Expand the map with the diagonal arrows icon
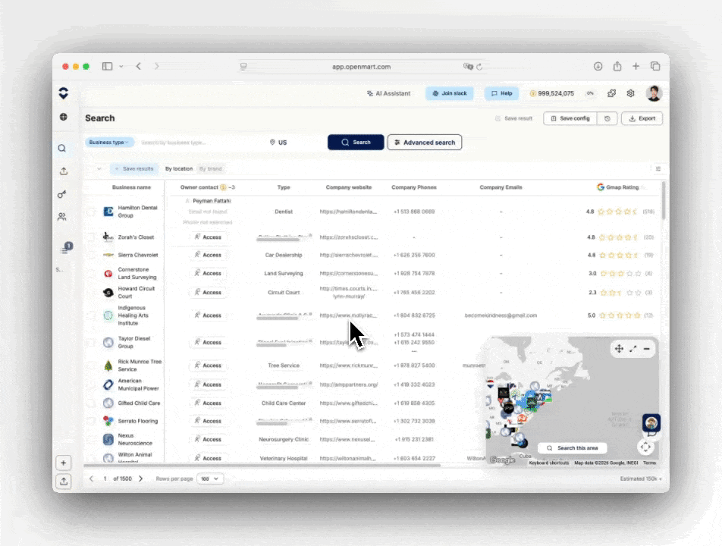This screenshot has width=722, height=546. click(x=633, y=349)
